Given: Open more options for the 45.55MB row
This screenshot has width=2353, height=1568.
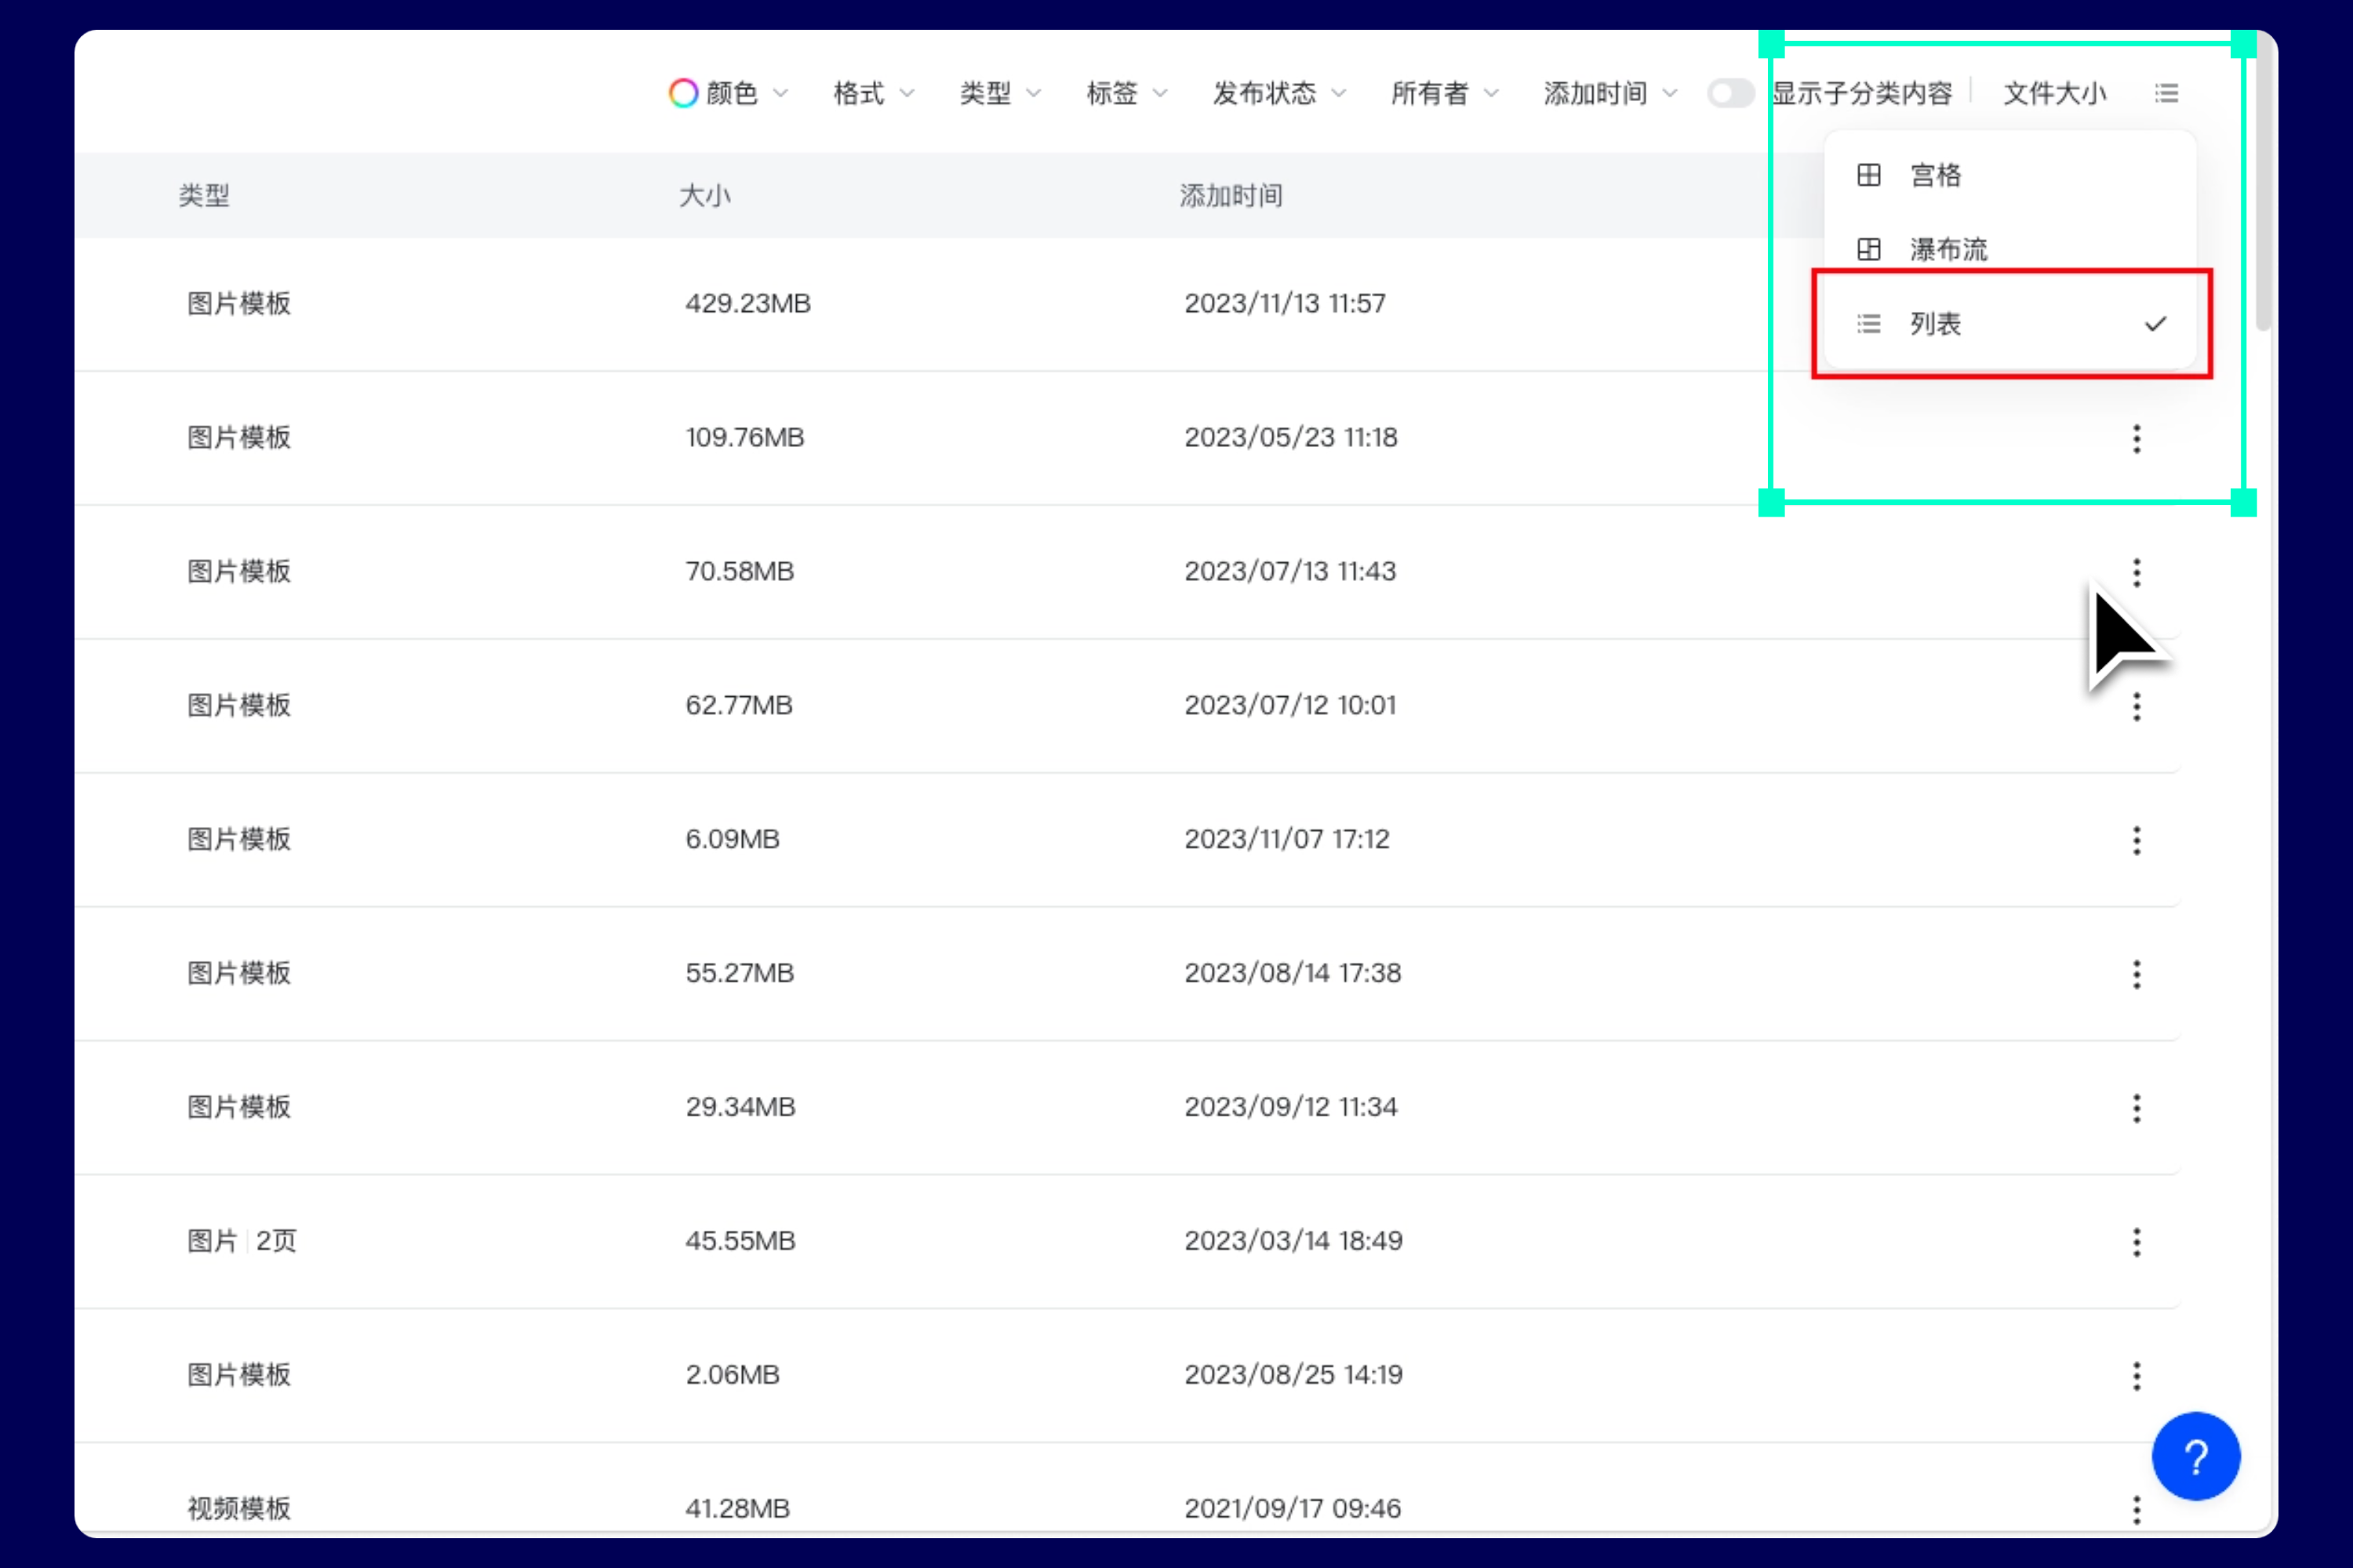Looking at the screenshot, I should (x=2136, y=1242).
